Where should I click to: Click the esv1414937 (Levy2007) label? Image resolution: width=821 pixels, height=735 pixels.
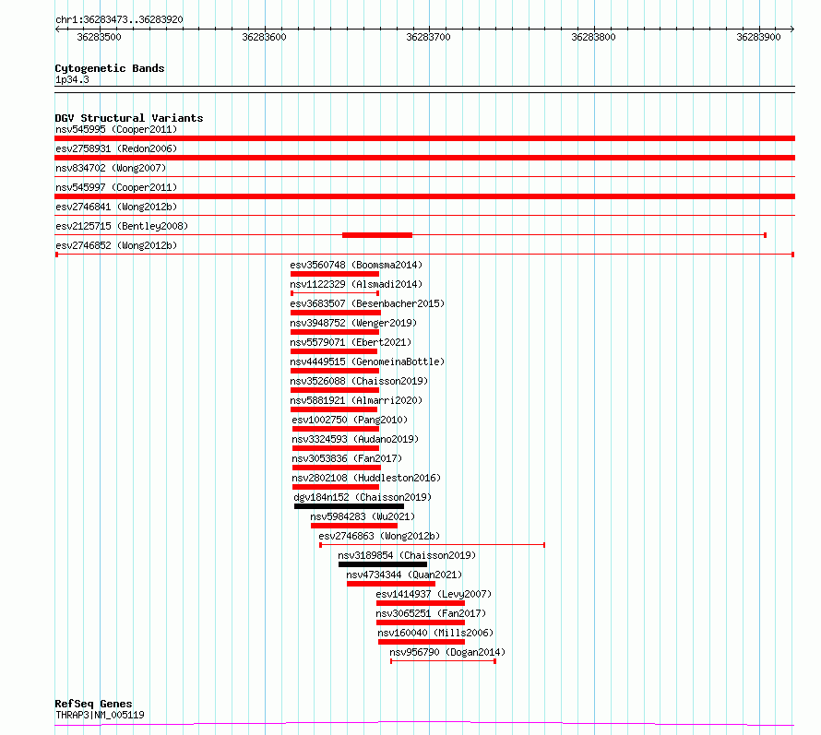[434, 594]
